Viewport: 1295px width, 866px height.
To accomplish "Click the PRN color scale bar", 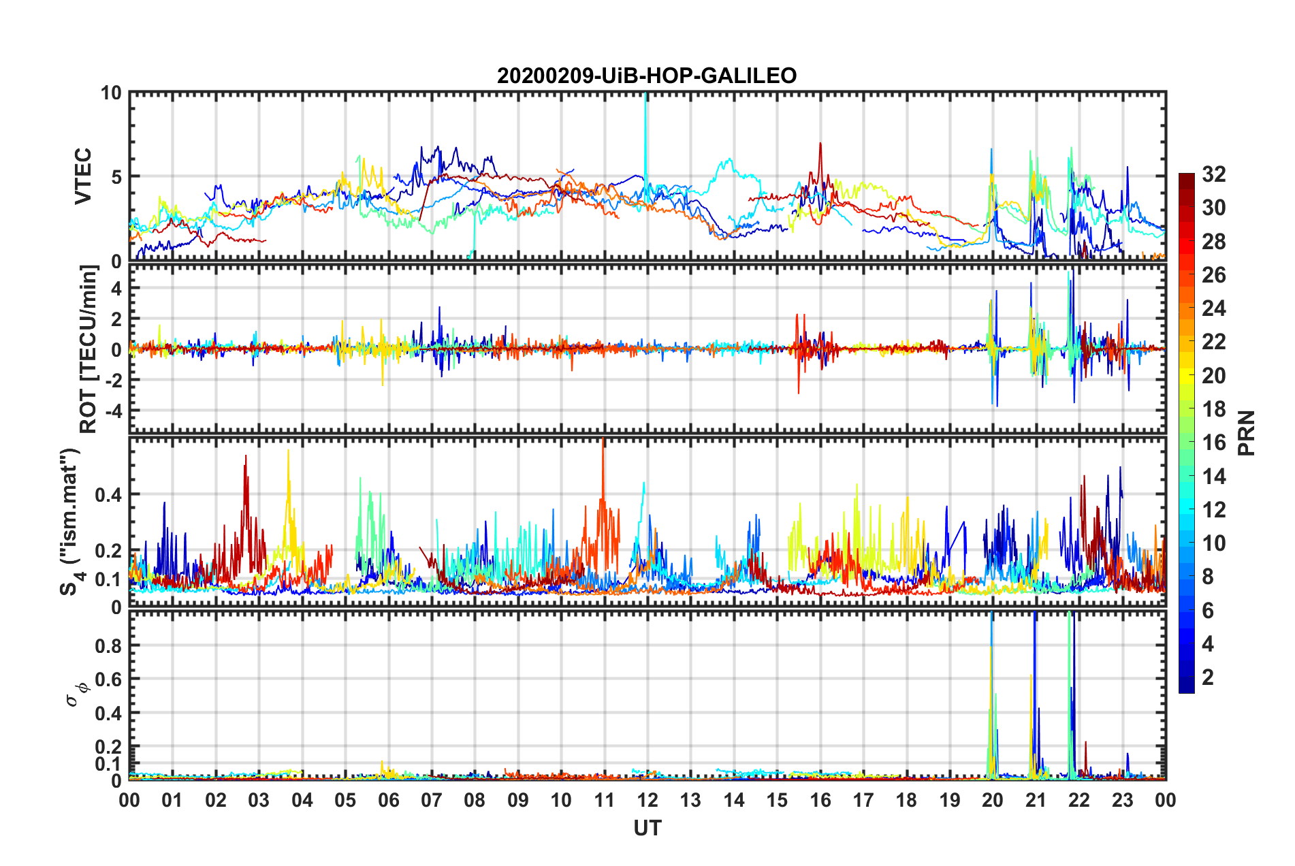I will pos(1187,433).
